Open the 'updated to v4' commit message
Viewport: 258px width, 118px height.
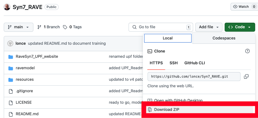(x=126, y=79)
